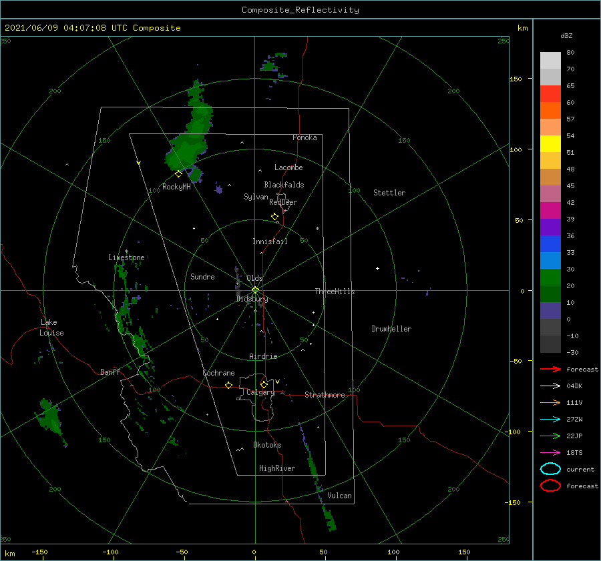
Task: Click the white 04DK arrow legend icon
Action: pyautogui.click(x=550, y=386)
